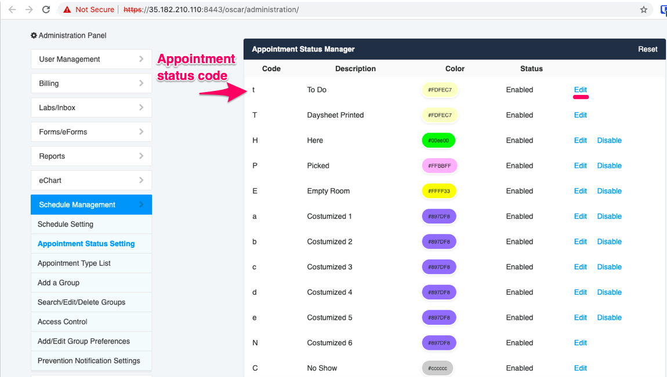Select Add a Group
Viewport: 667px width, 377px height.
click(x=92, y=283)
